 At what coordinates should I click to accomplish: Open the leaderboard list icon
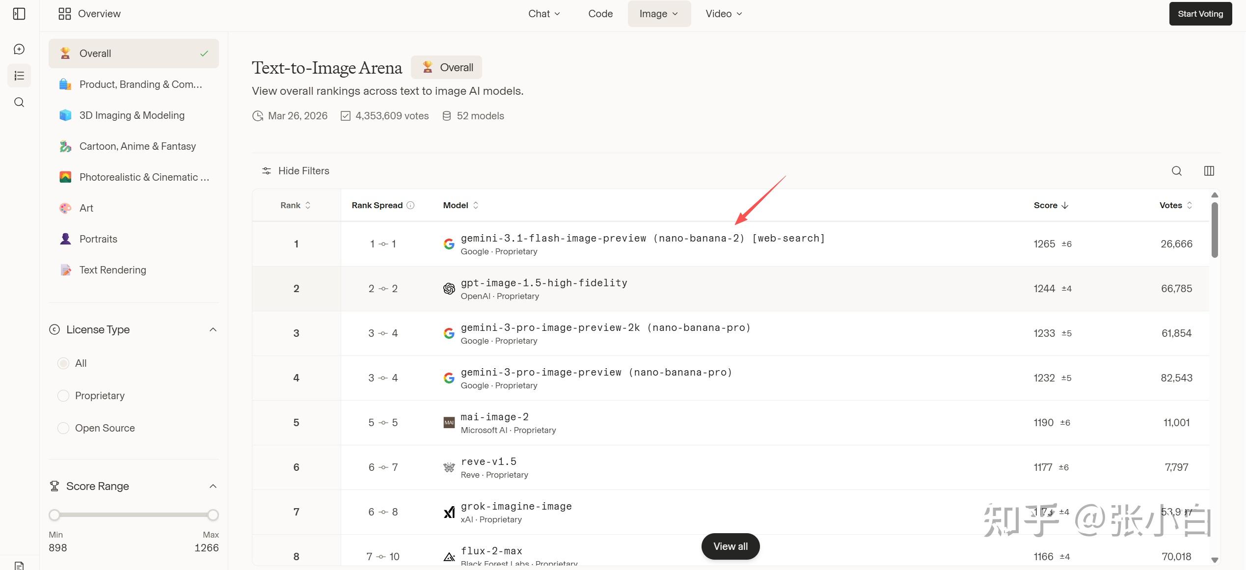point(19,76)
